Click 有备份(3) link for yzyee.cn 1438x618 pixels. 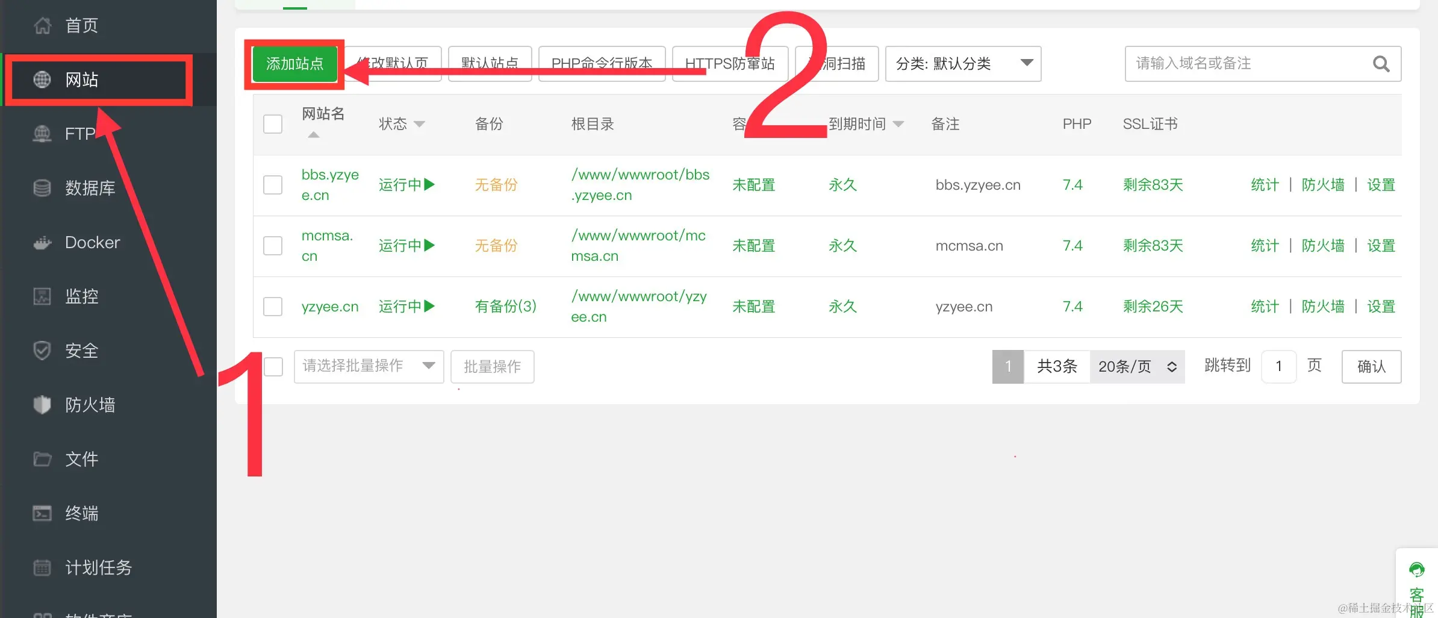tap(505, 307)
